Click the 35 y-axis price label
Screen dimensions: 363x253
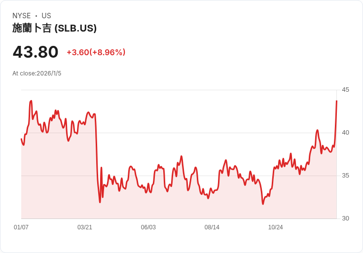pyautogui.click(x=345, y=176)
